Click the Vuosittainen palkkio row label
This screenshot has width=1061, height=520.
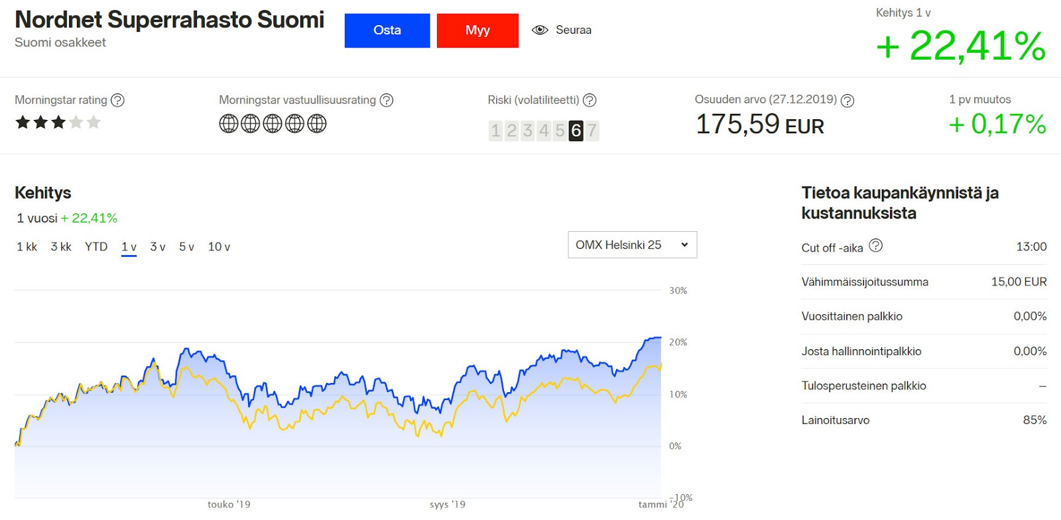click(851, 316)
